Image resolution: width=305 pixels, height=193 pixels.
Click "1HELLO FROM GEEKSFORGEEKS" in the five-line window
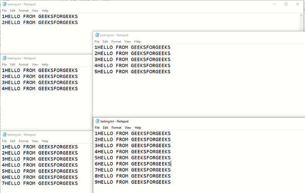pos(133,47)
